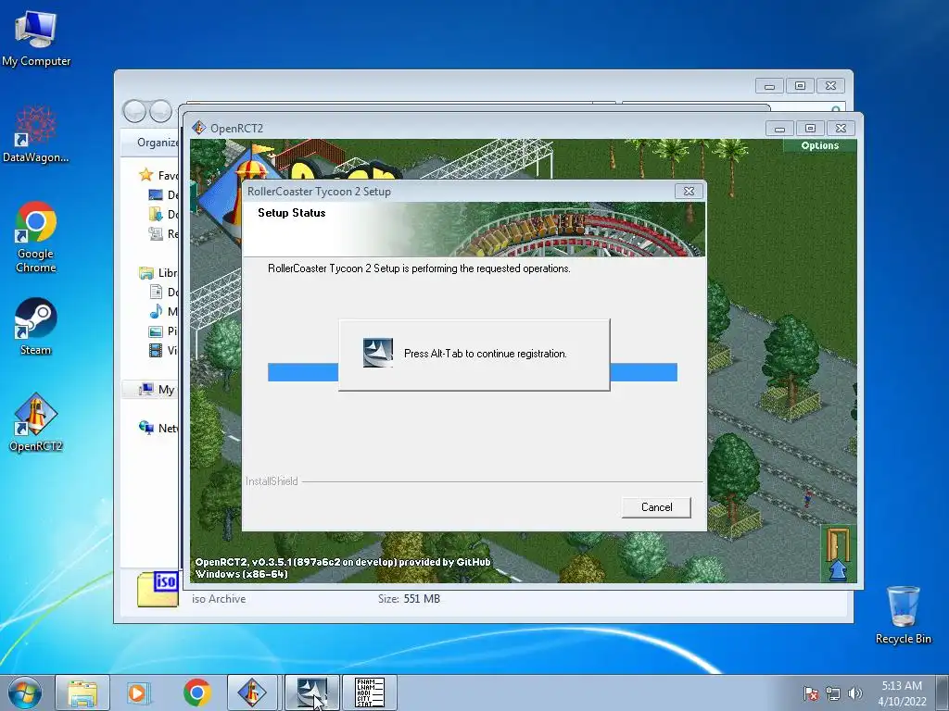Switch to registration form taskbar button
This screenshot has width=949, height=711.
(x=370, y=692)
